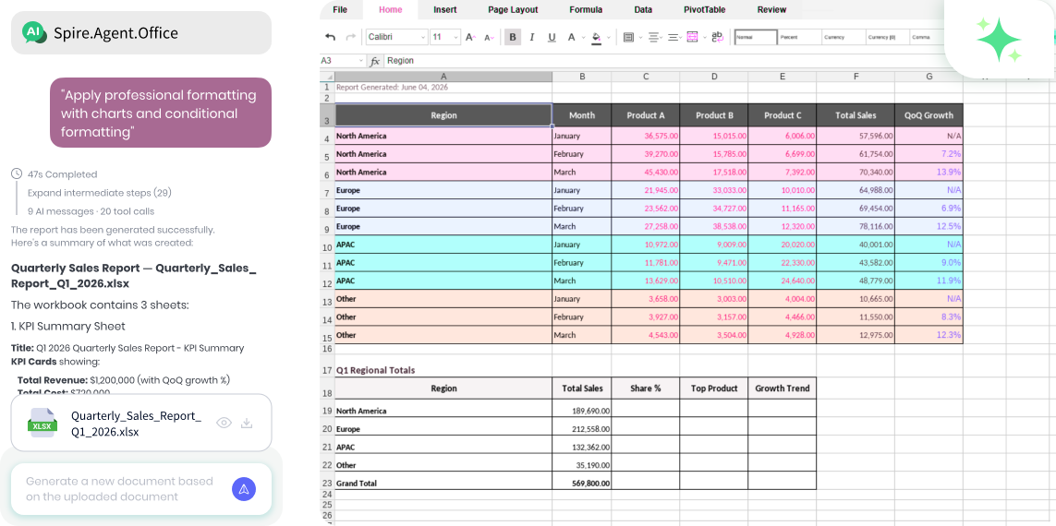Viewport: 1056px width, 526px height.
Task: Open the Review tab
Action: (771, 9)
